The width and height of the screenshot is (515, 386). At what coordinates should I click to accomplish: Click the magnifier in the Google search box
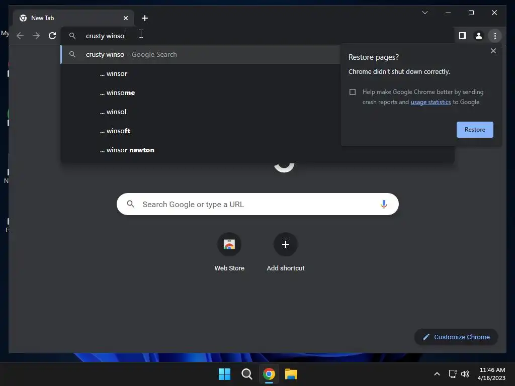click(130, 204)
